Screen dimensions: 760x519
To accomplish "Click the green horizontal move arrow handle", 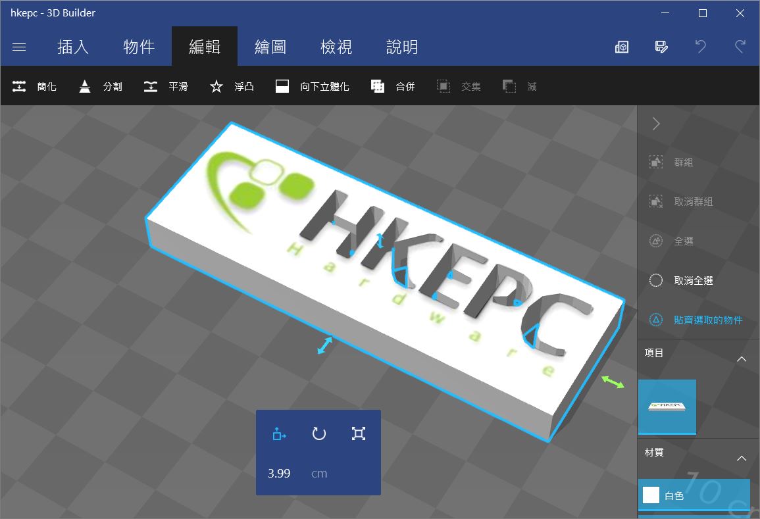I will point(613,382).
